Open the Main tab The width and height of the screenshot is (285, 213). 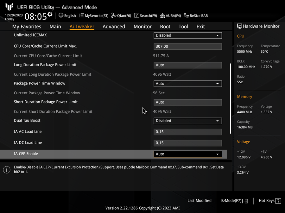55,27
